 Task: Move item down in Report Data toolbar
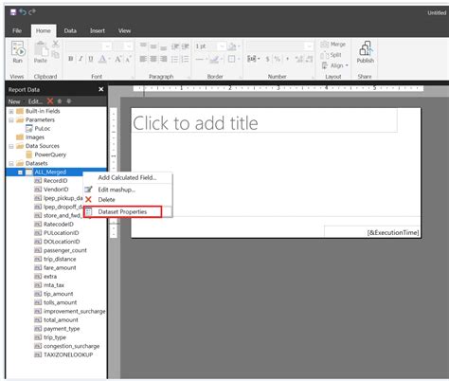tap(69, 101)
